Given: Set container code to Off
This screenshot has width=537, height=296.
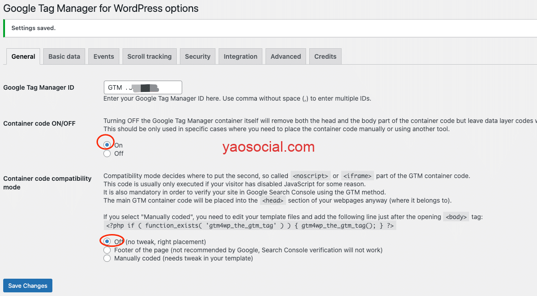Looking at the screenshot, I should (x=107, y=153).
